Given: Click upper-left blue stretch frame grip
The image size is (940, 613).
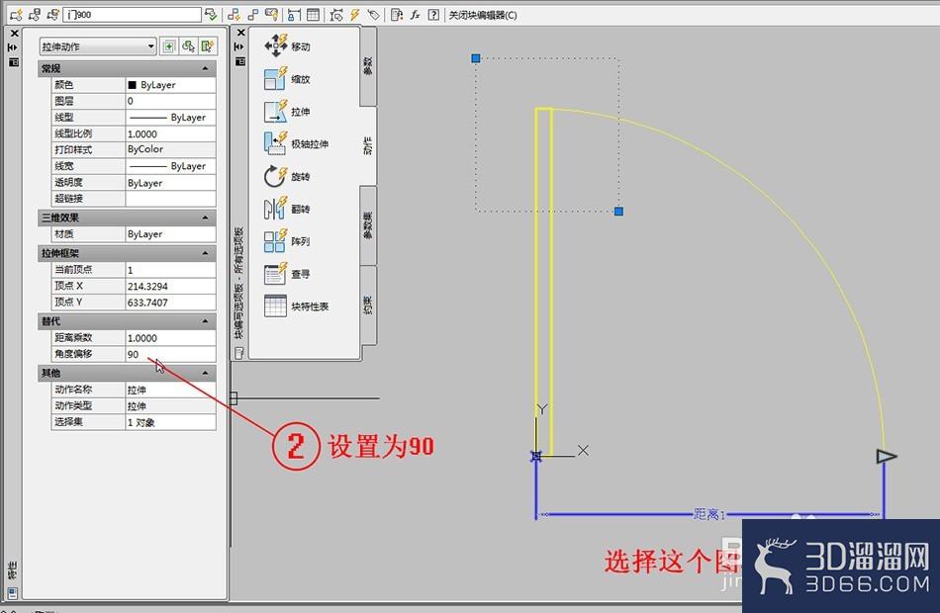Looking at the screenshot, I should click(x=475, y=58).
